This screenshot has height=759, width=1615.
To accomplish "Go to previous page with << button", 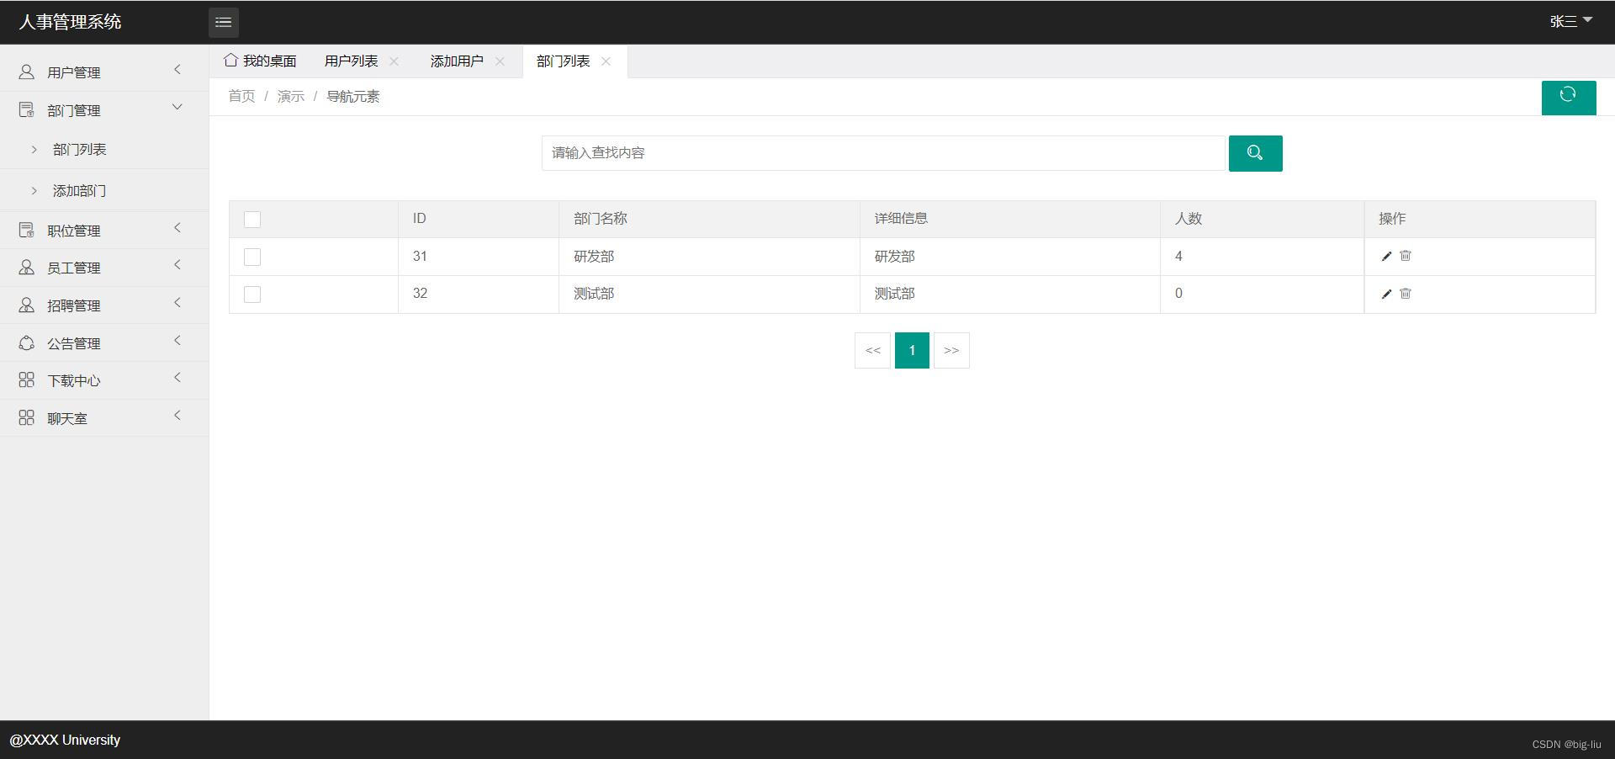I will point(873,350).
